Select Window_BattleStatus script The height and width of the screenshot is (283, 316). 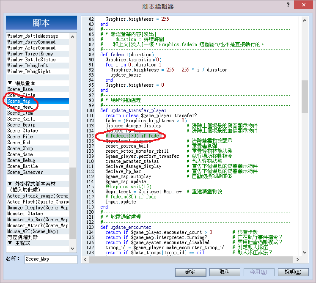pos(38,60)
